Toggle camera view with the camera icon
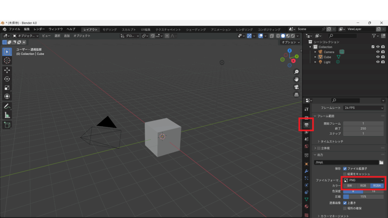 296,87
